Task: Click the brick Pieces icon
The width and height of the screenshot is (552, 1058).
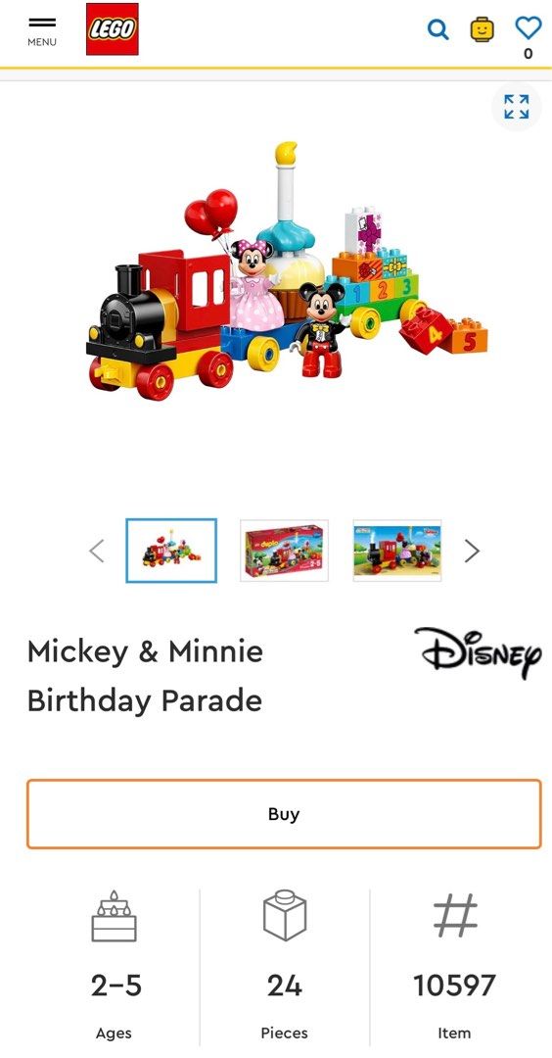Action: [x=285, y=916]
